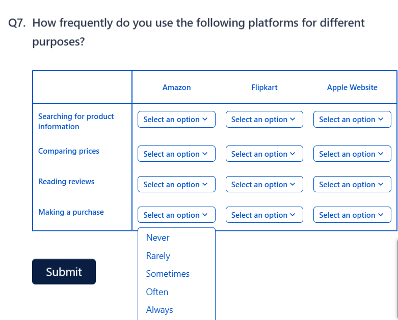Expand Apple Website dropdown for Comparing prices
Image resolution: width=398 pixels, height=320 pixels.
click(x=352, y=154)
